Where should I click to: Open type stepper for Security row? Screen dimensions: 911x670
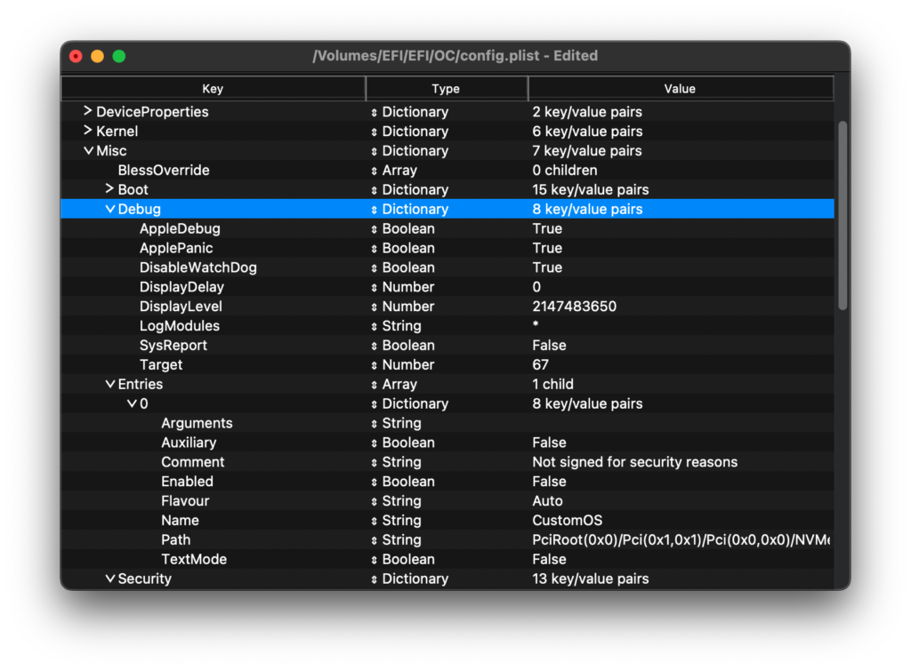pos(375,579)
